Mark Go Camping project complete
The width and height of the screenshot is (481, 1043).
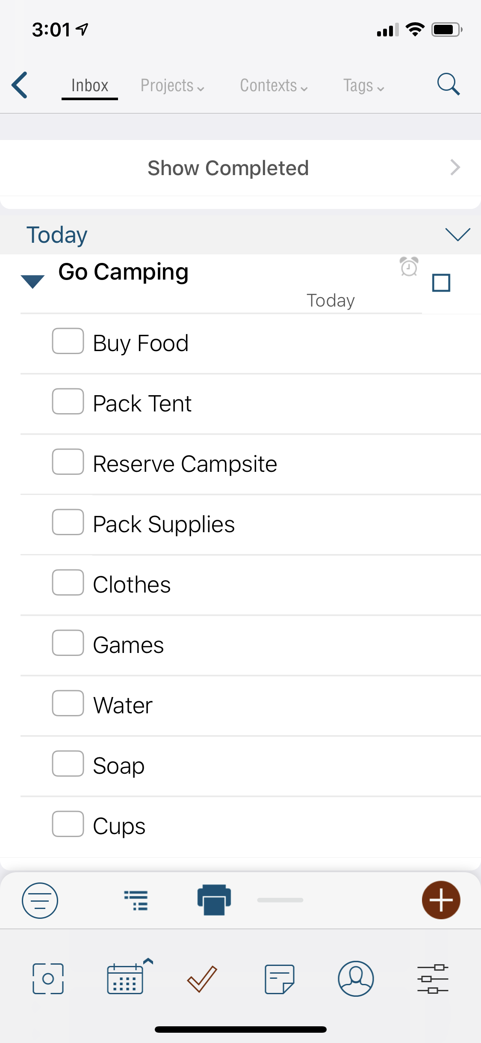coord(441,283)
